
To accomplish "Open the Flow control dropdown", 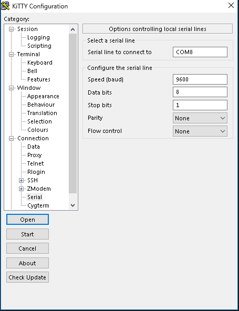I will pos(200,131).
